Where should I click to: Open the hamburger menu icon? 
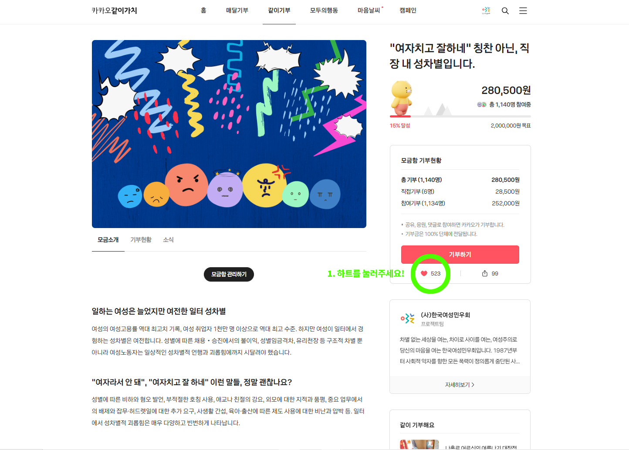(523, 10)
